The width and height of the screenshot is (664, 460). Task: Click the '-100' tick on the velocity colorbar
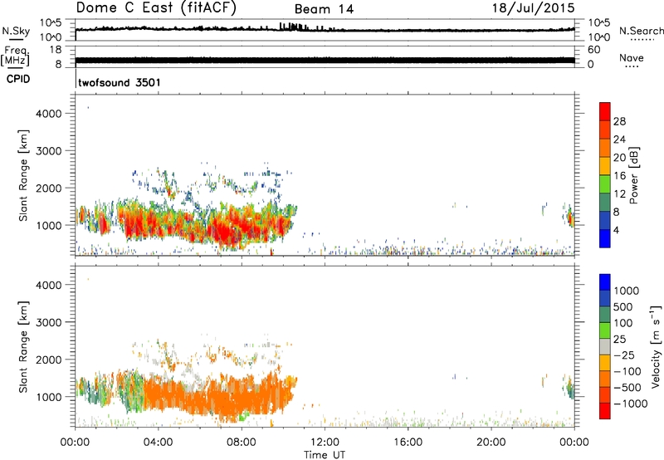click(627, 371)
